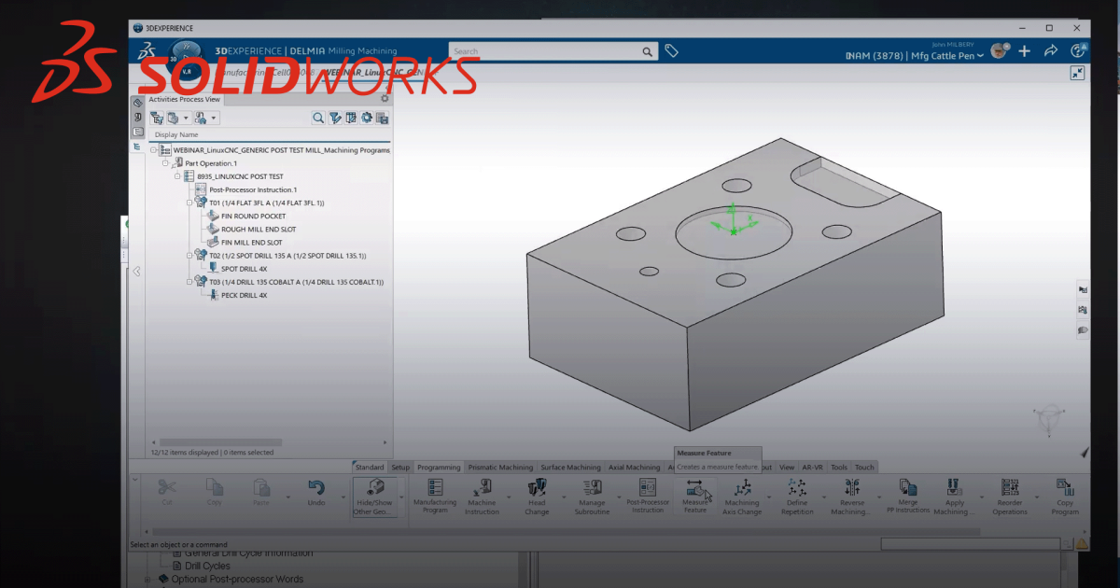The width and height of the screenshot is (1120, 588).
Task: Collapse the left panel with chevron
Action: [136, 272]
